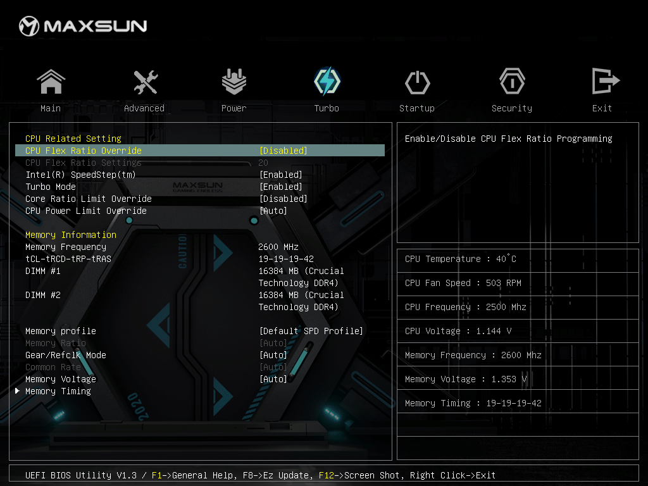Viewport: 648px width, 486px height.
Task: Select the Gear/Refclk Mode label
Action: tap(66, 355)
